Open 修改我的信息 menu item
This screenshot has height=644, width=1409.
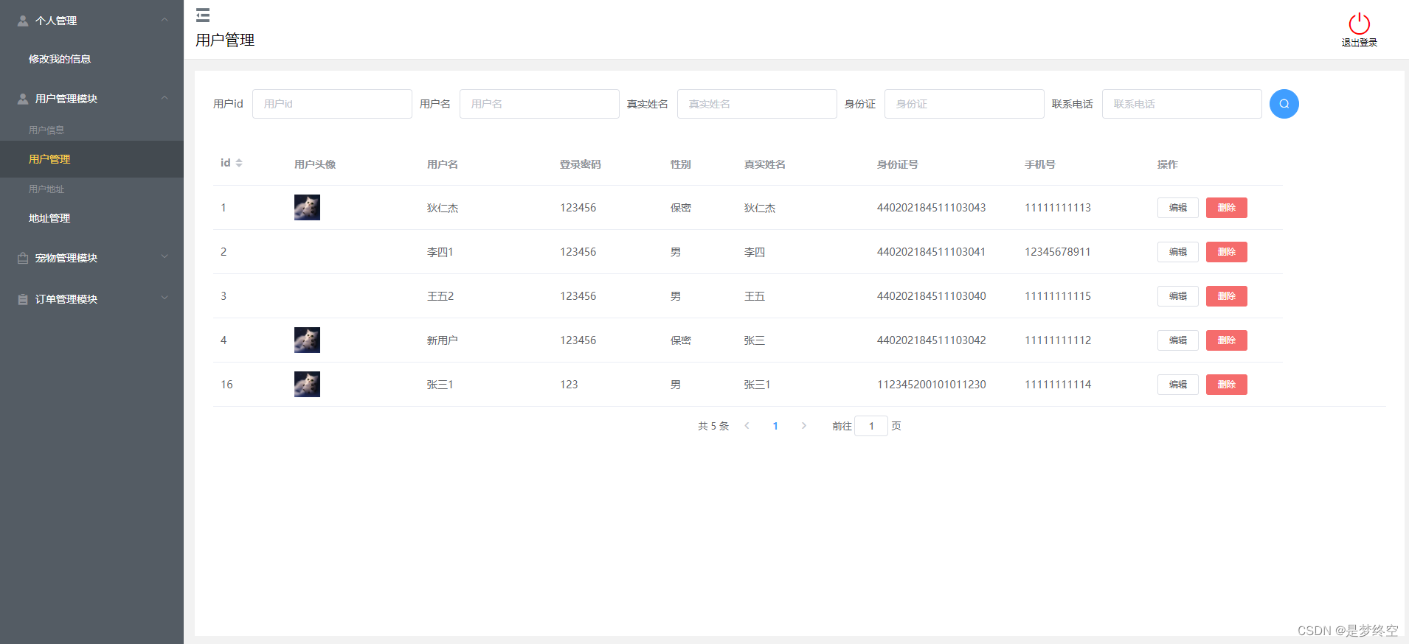[x=60, y=59]
